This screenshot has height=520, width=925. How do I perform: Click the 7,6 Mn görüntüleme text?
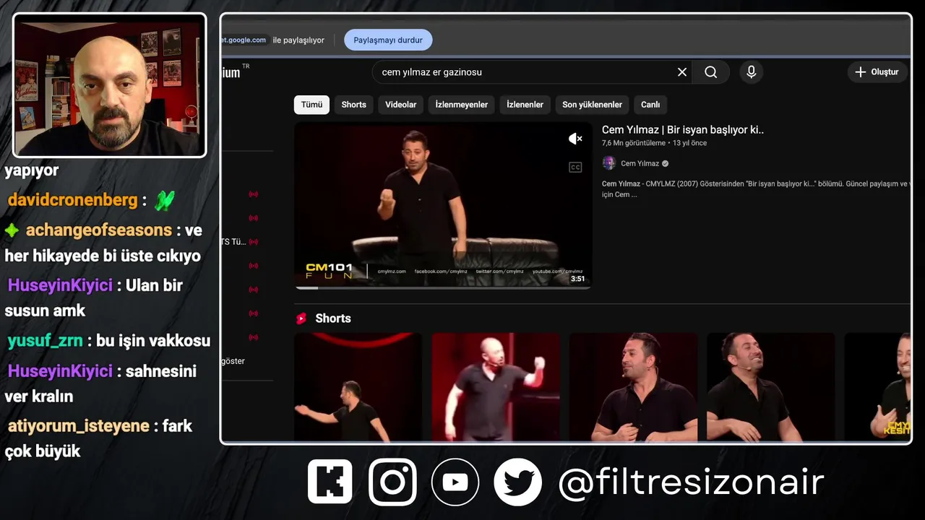point(635,143)
